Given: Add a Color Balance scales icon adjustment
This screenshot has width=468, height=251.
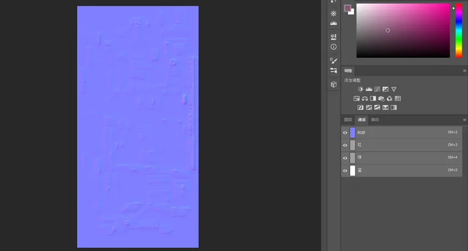Looking at the screenshot, I should click(365, 98).
